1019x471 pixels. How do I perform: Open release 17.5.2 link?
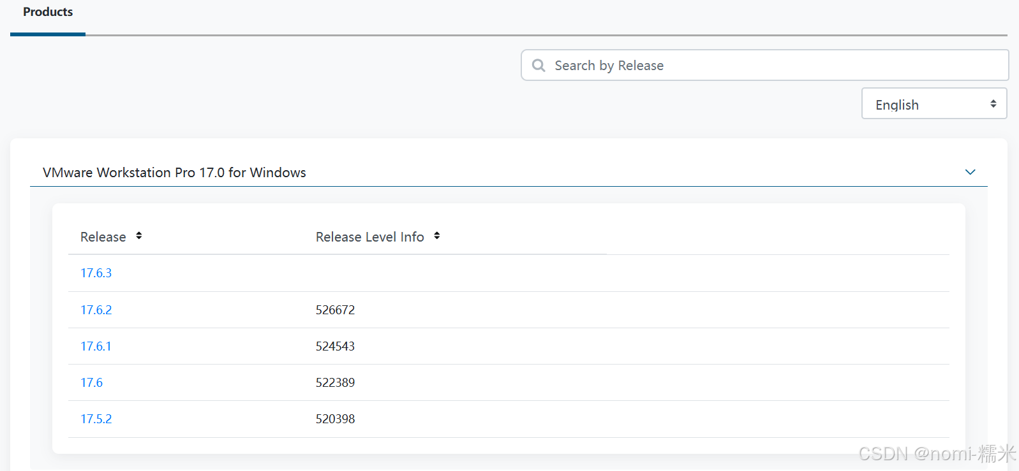[96, 419]
